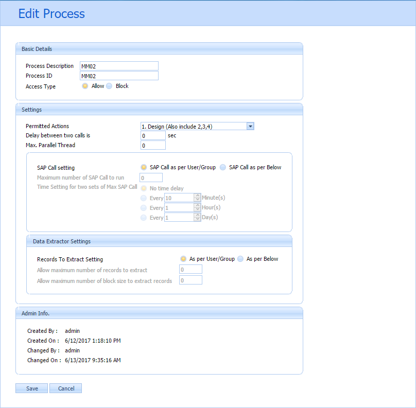Click the Permitted Actions label
416x408 pixels.
(47, 126)
